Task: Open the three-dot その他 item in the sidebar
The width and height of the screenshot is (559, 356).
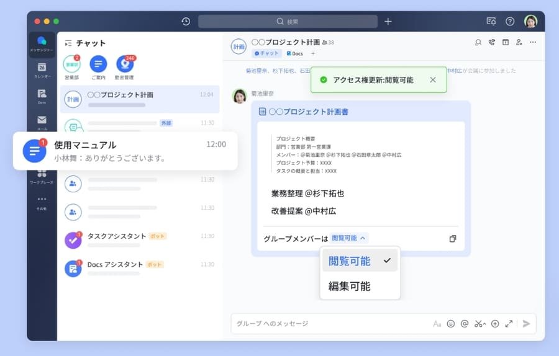Action: (42, 203)
